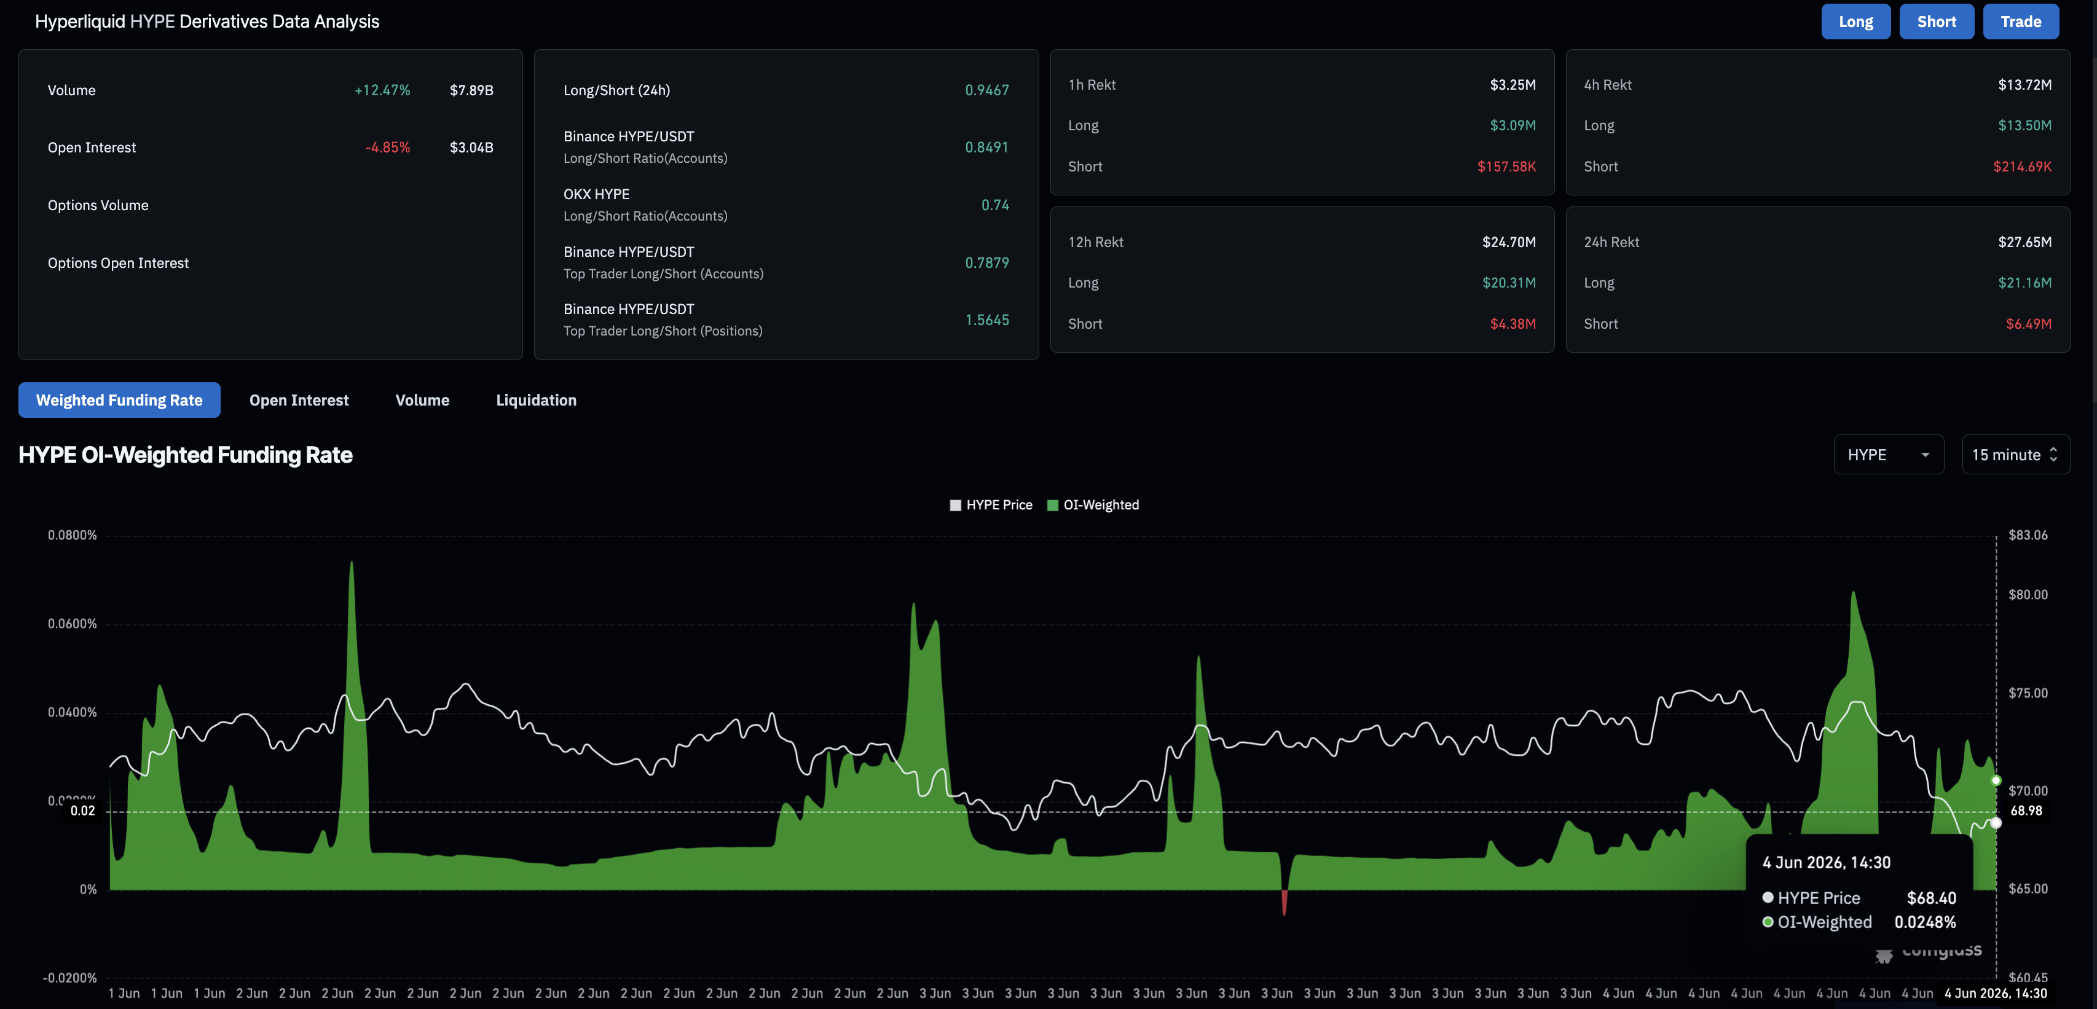The height and width of the screenshot is (1009, 2097).
Task: Select the $3.04B open interest value
Action: pyautogui.click(x=471, y=147)
